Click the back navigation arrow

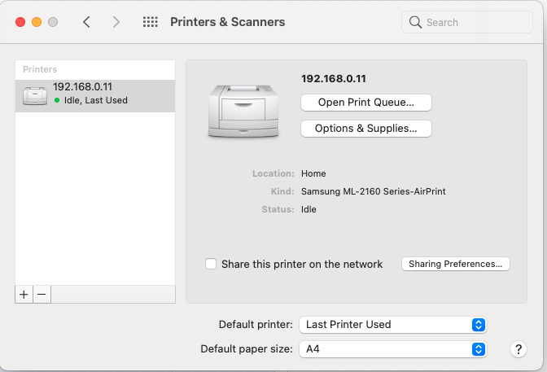click(87, 22)
